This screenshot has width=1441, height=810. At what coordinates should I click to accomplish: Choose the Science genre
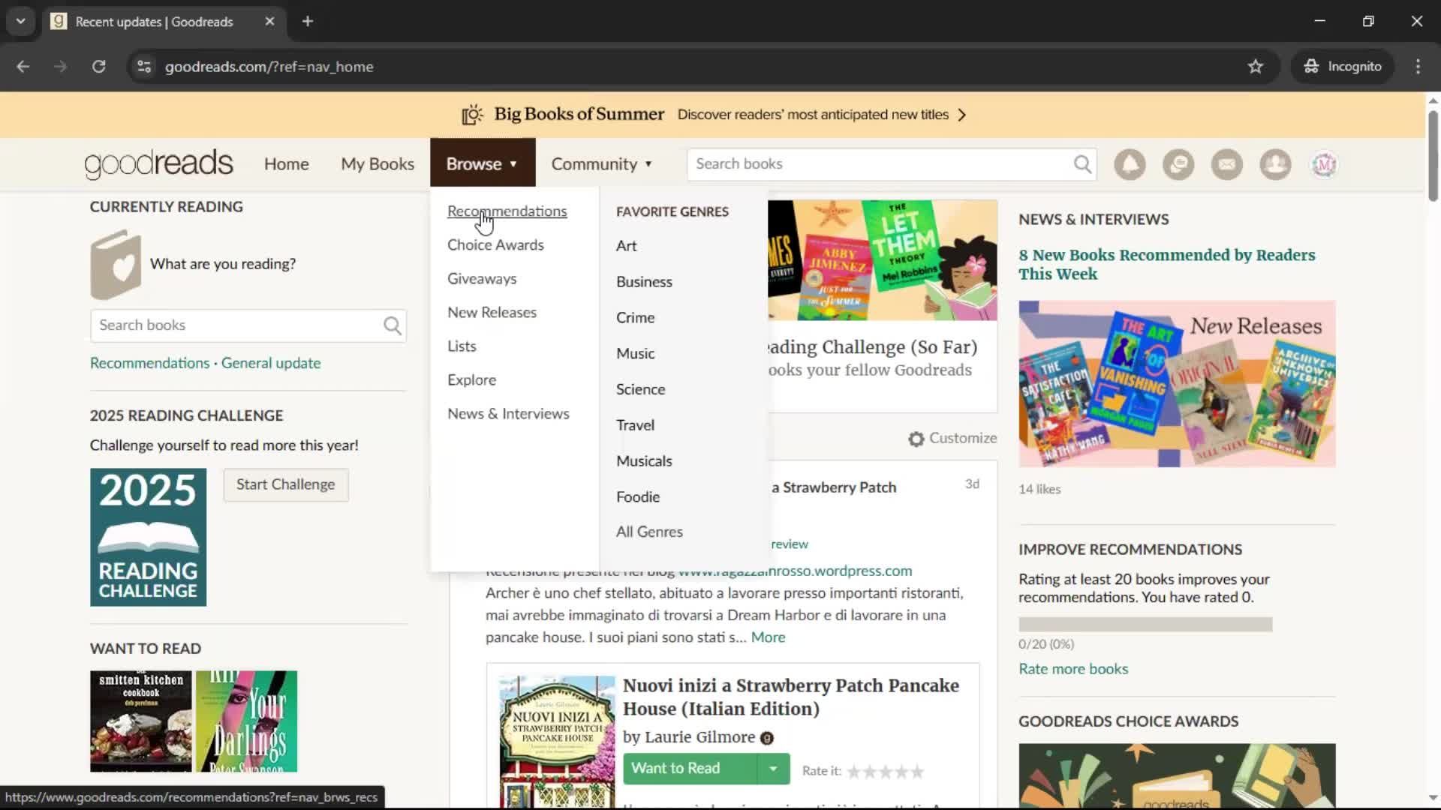click(x=640, y=390)
